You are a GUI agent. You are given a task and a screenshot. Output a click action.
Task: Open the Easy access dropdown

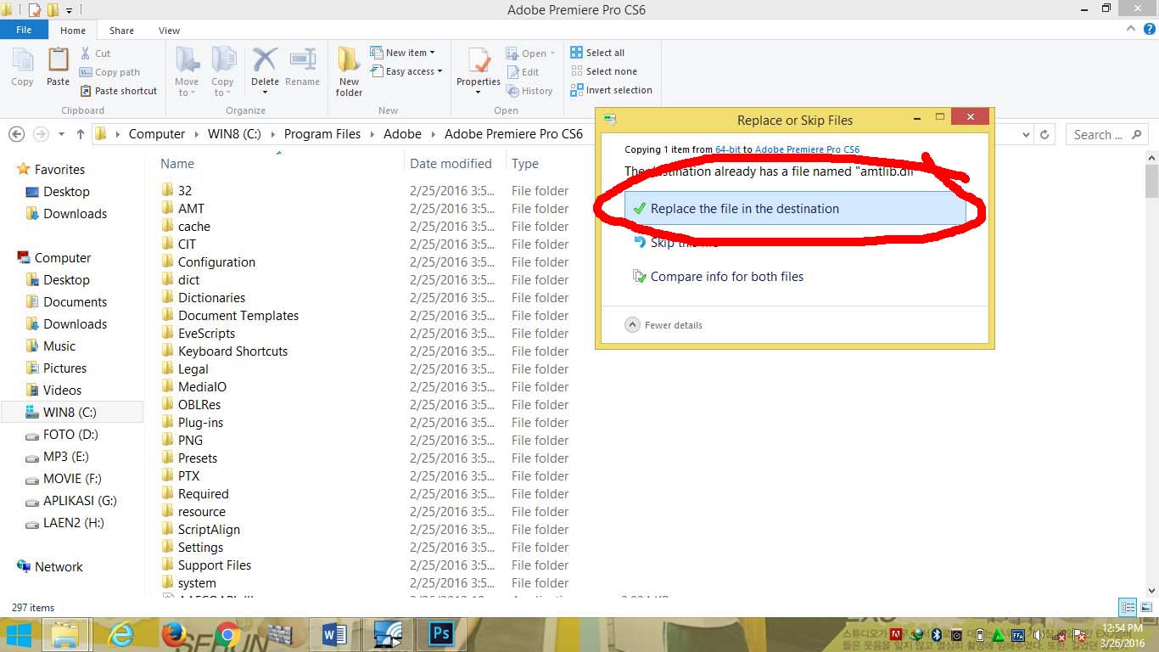point(406,71)
